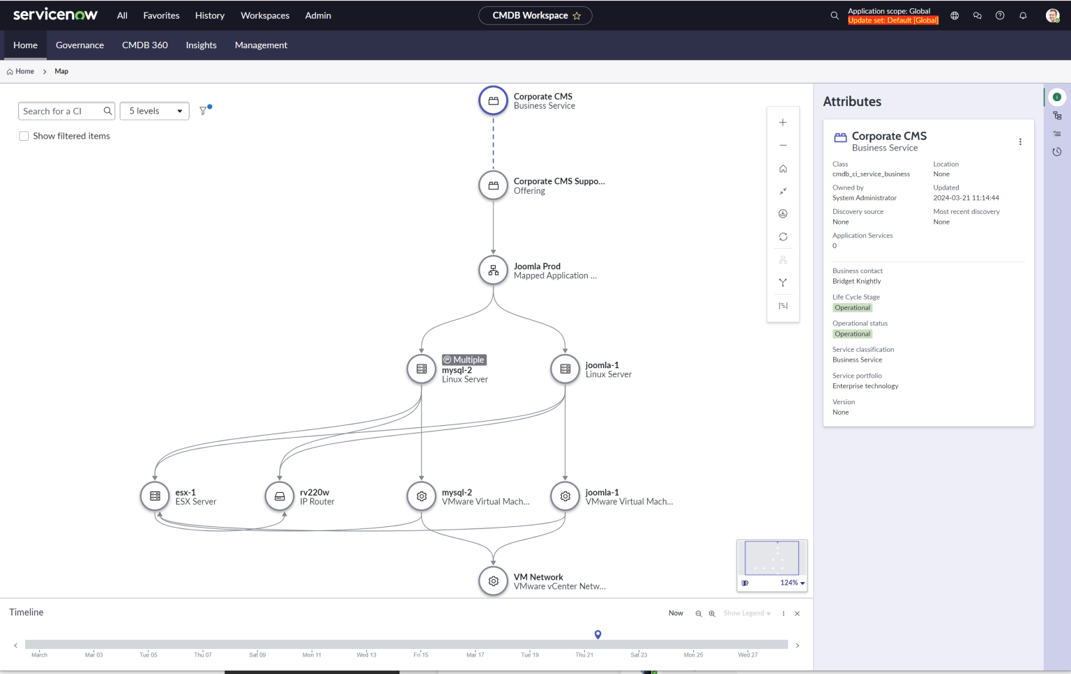
Task: Click the Home breadcrumb link
Action: (24, 71)
